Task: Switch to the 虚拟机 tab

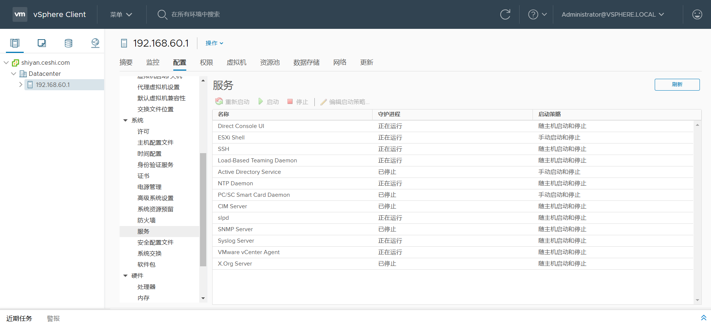Action: 237,63
